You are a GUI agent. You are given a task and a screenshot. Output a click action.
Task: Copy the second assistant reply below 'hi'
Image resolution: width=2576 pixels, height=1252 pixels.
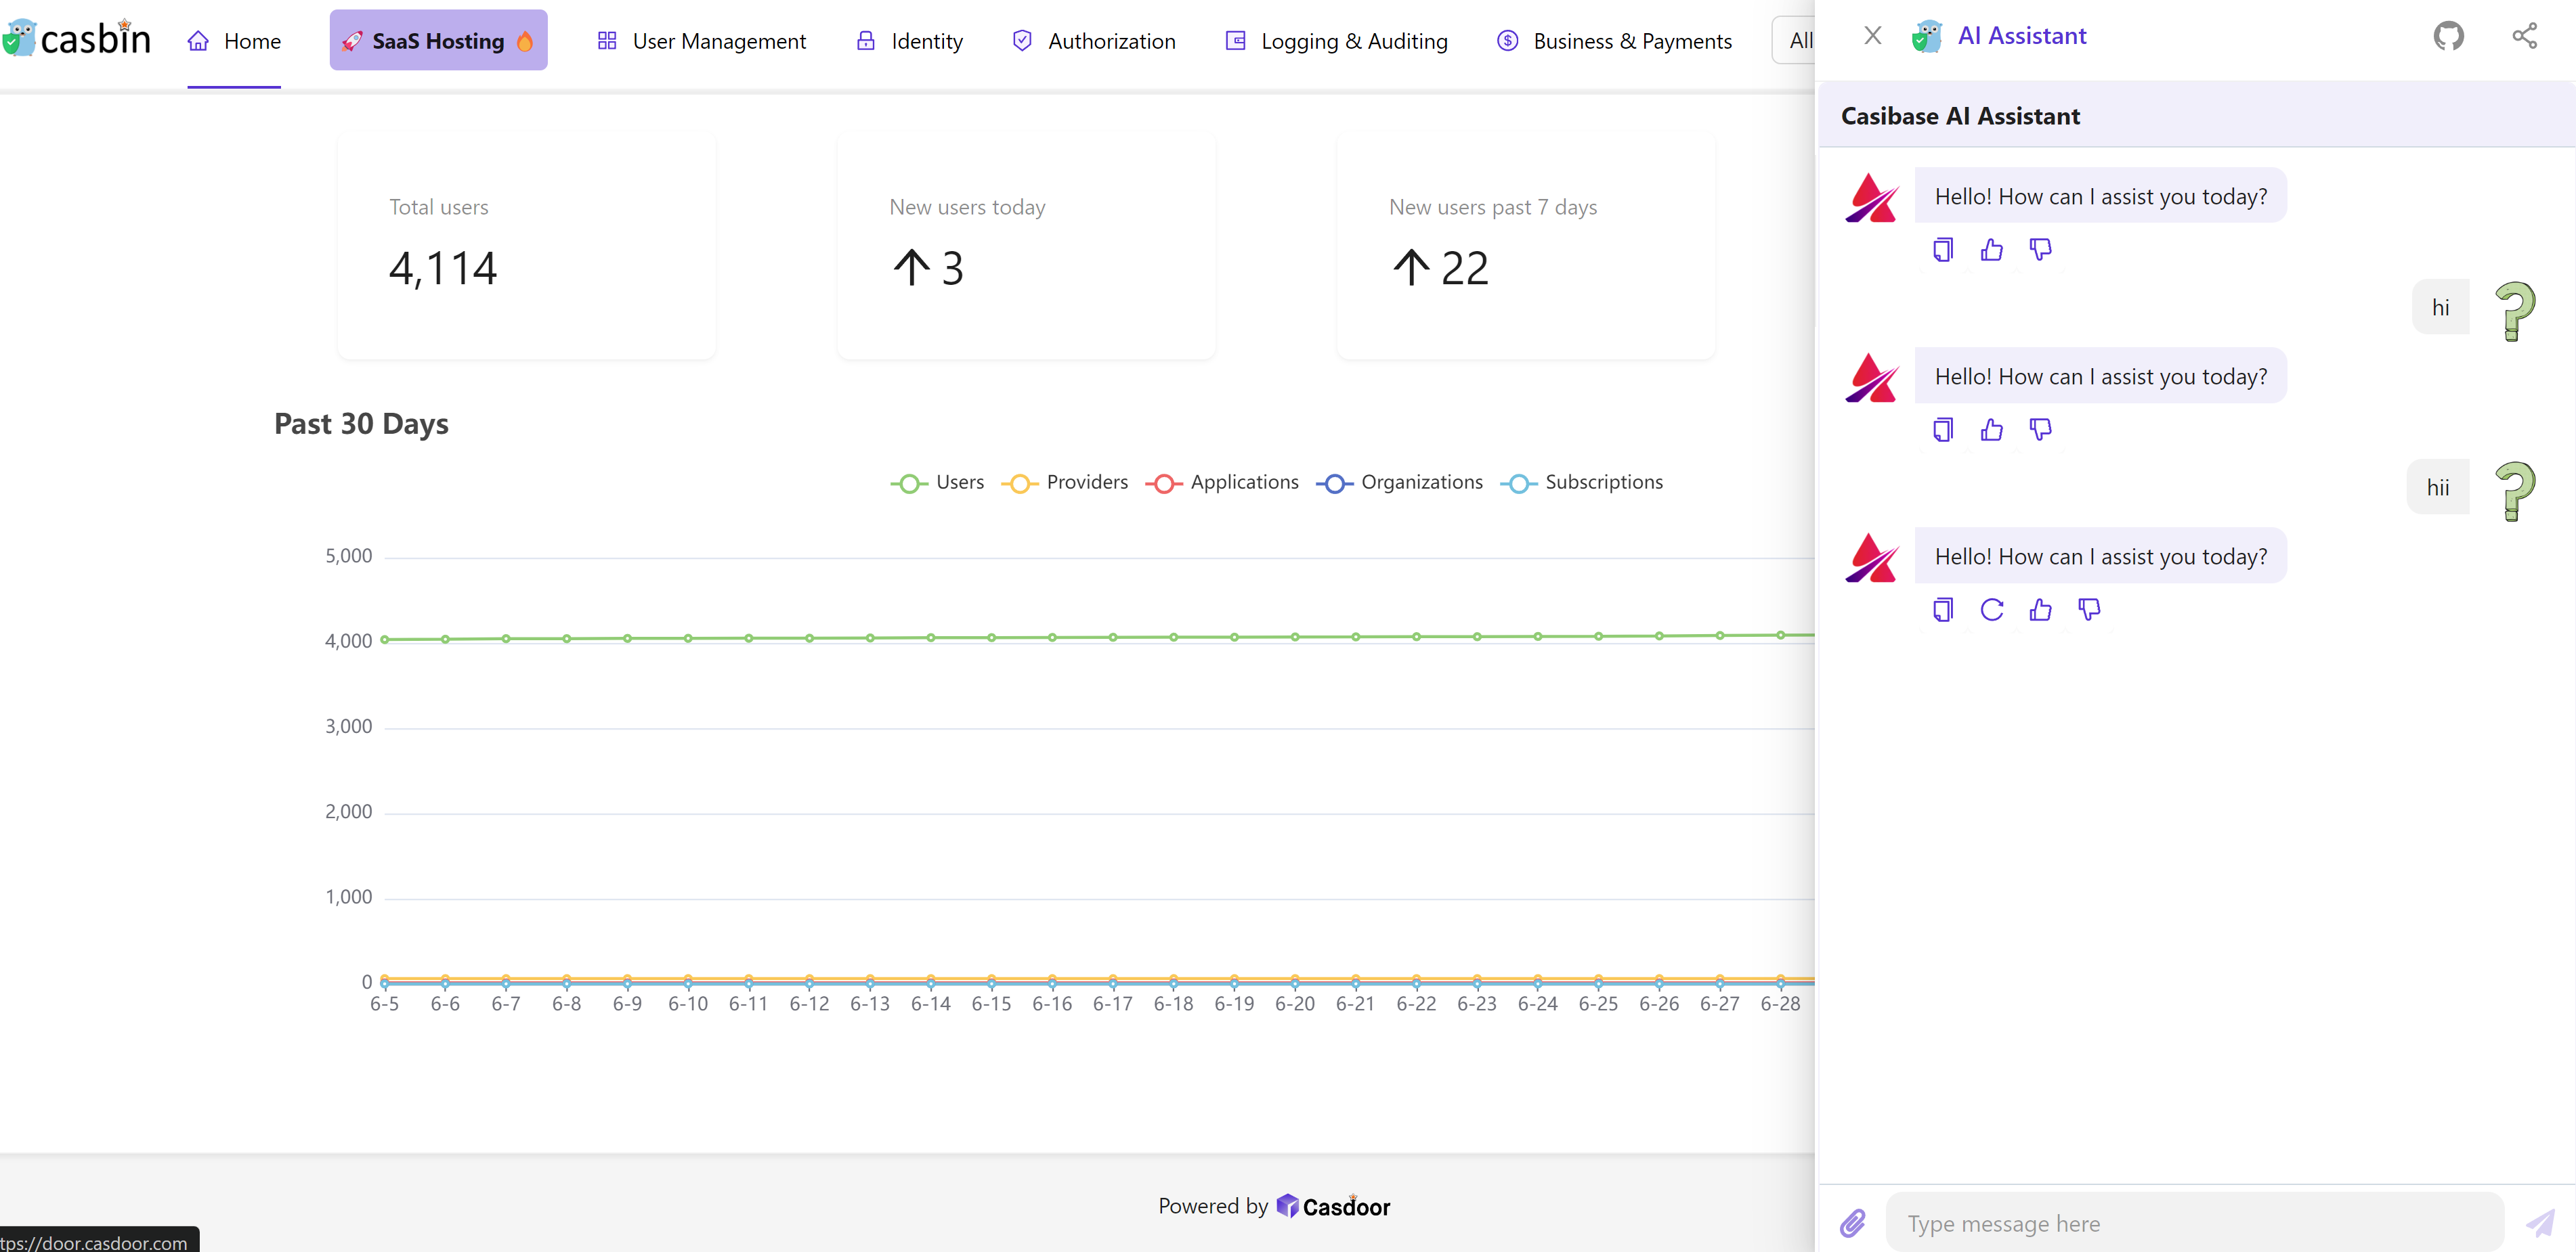pos(1943,428)
